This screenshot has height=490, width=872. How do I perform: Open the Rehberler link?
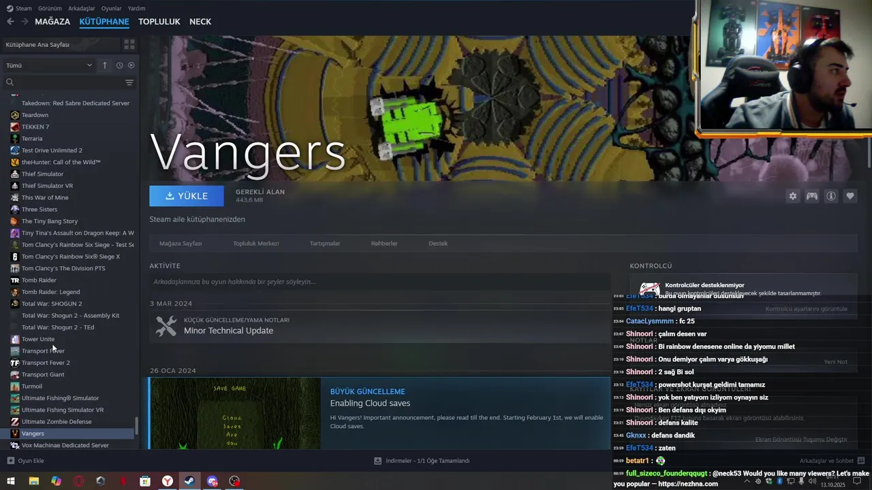[384, 243]
